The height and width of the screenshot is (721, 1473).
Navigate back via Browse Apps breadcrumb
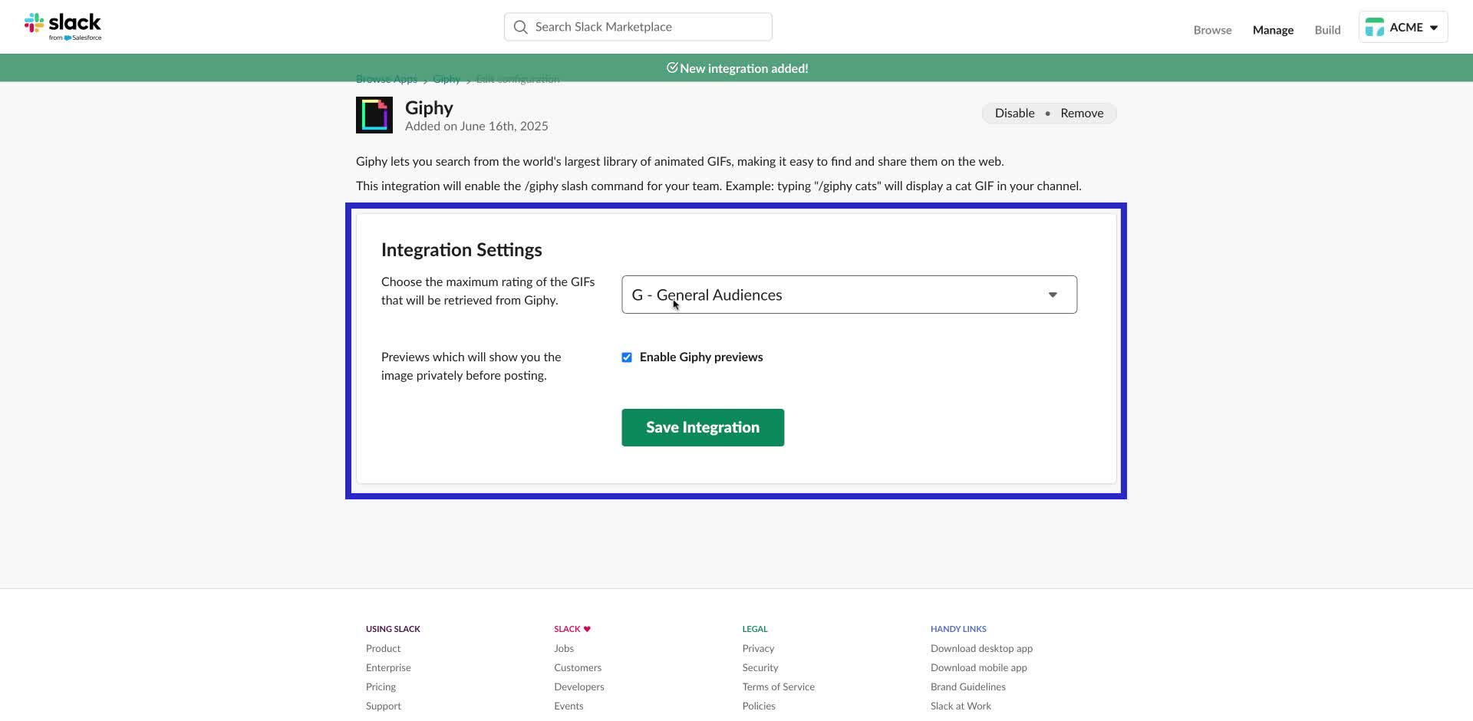click(x=386, y=78)
